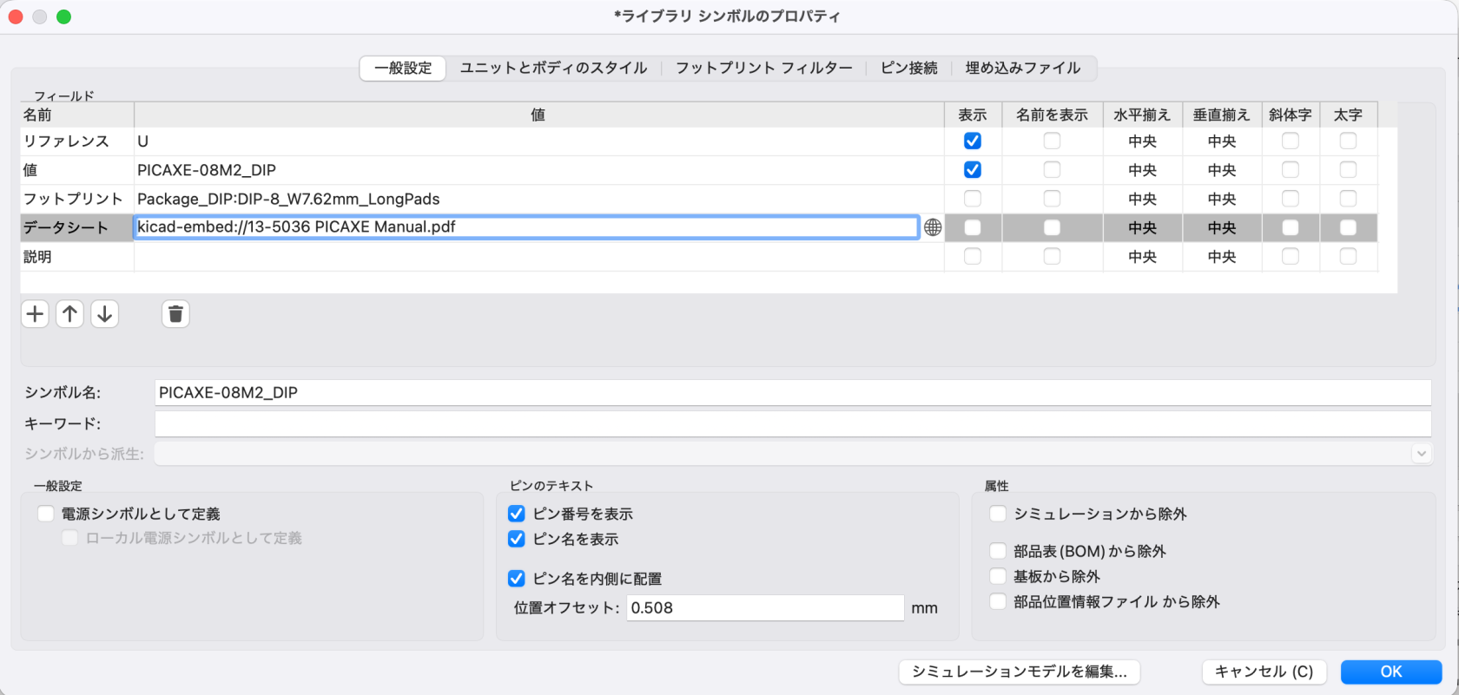The height and width of the screenshot is (695, 1459).
Task: Enable 太字 for データシート row
Action: tap(1348, 227)
